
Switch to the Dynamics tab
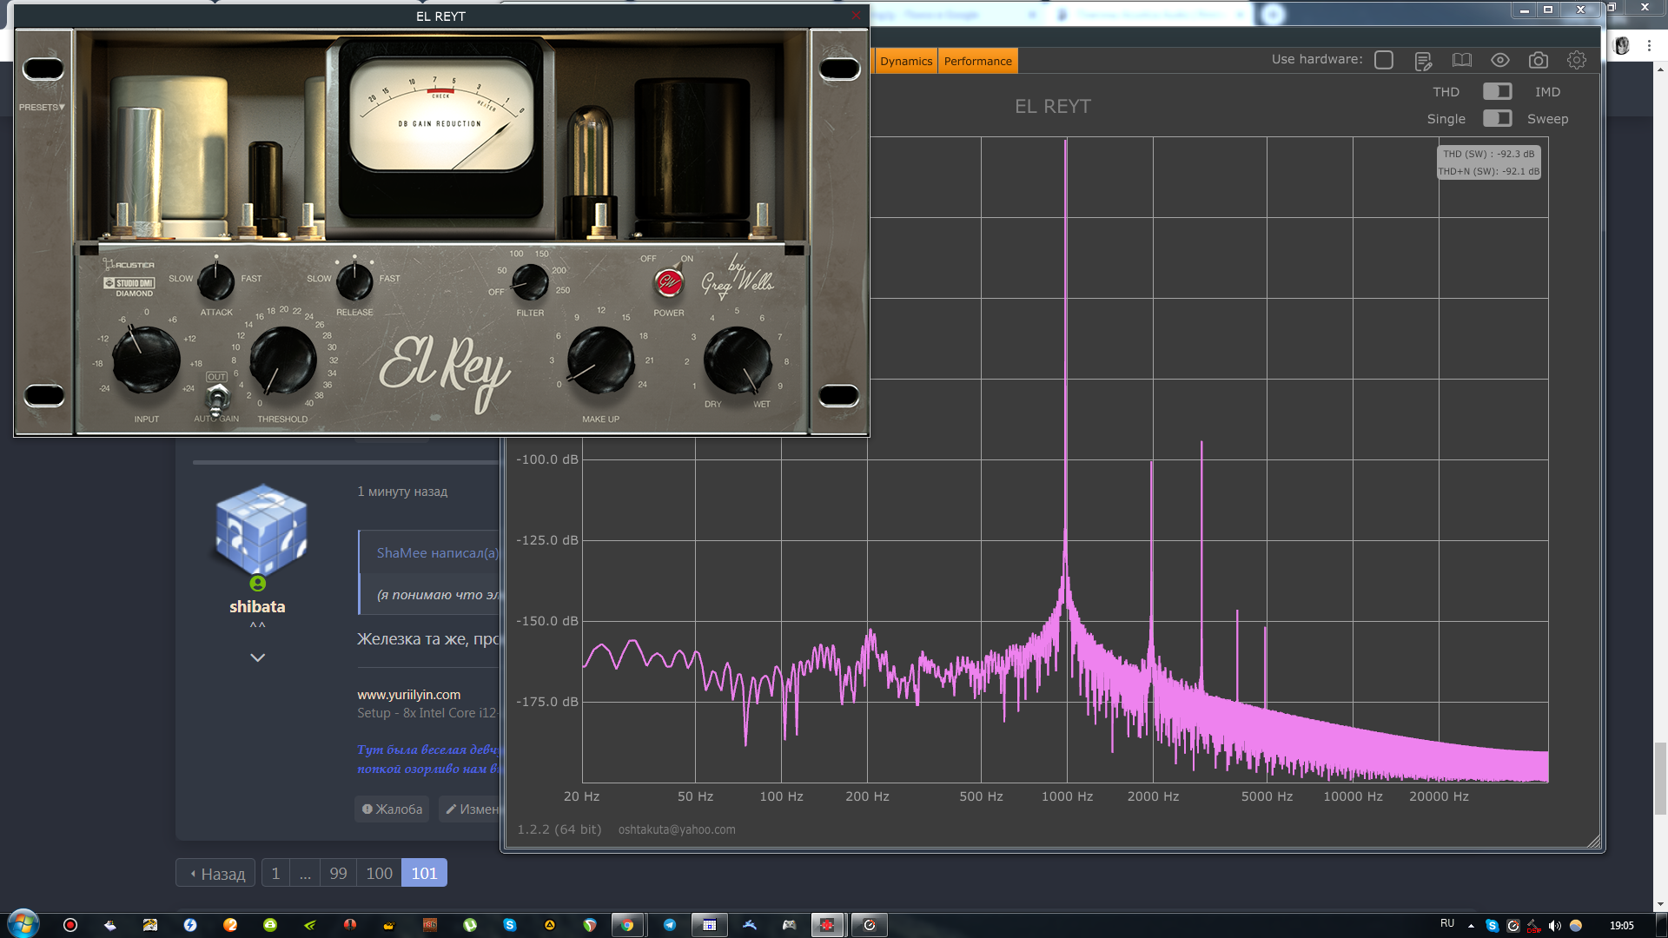tap(905, 61)
